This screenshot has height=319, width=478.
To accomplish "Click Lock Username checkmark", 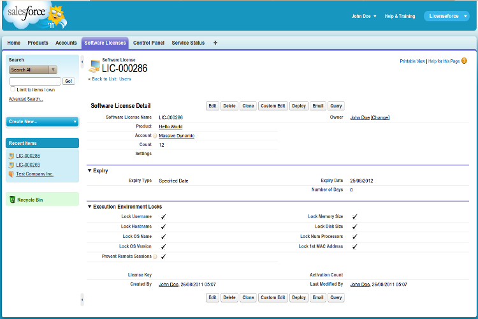I will 163,217.
